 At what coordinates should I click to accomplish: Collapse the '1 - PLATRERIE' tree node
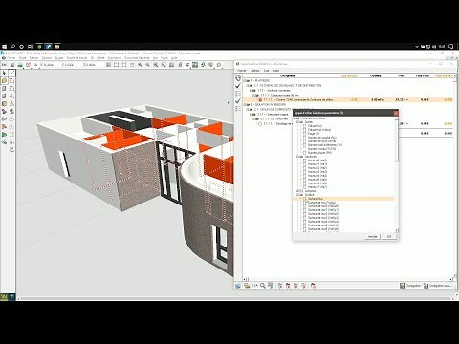click(245, 81)
